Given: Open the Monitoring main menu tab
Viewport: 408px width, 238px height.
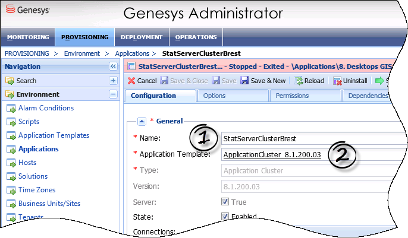Looking at the screenshot, I should (28, 37).
